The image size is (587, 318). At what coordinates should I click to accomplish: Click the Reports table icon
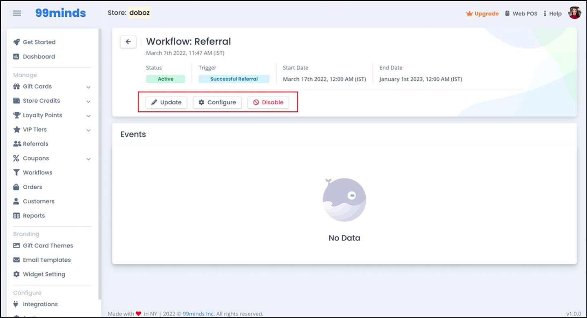16,216
